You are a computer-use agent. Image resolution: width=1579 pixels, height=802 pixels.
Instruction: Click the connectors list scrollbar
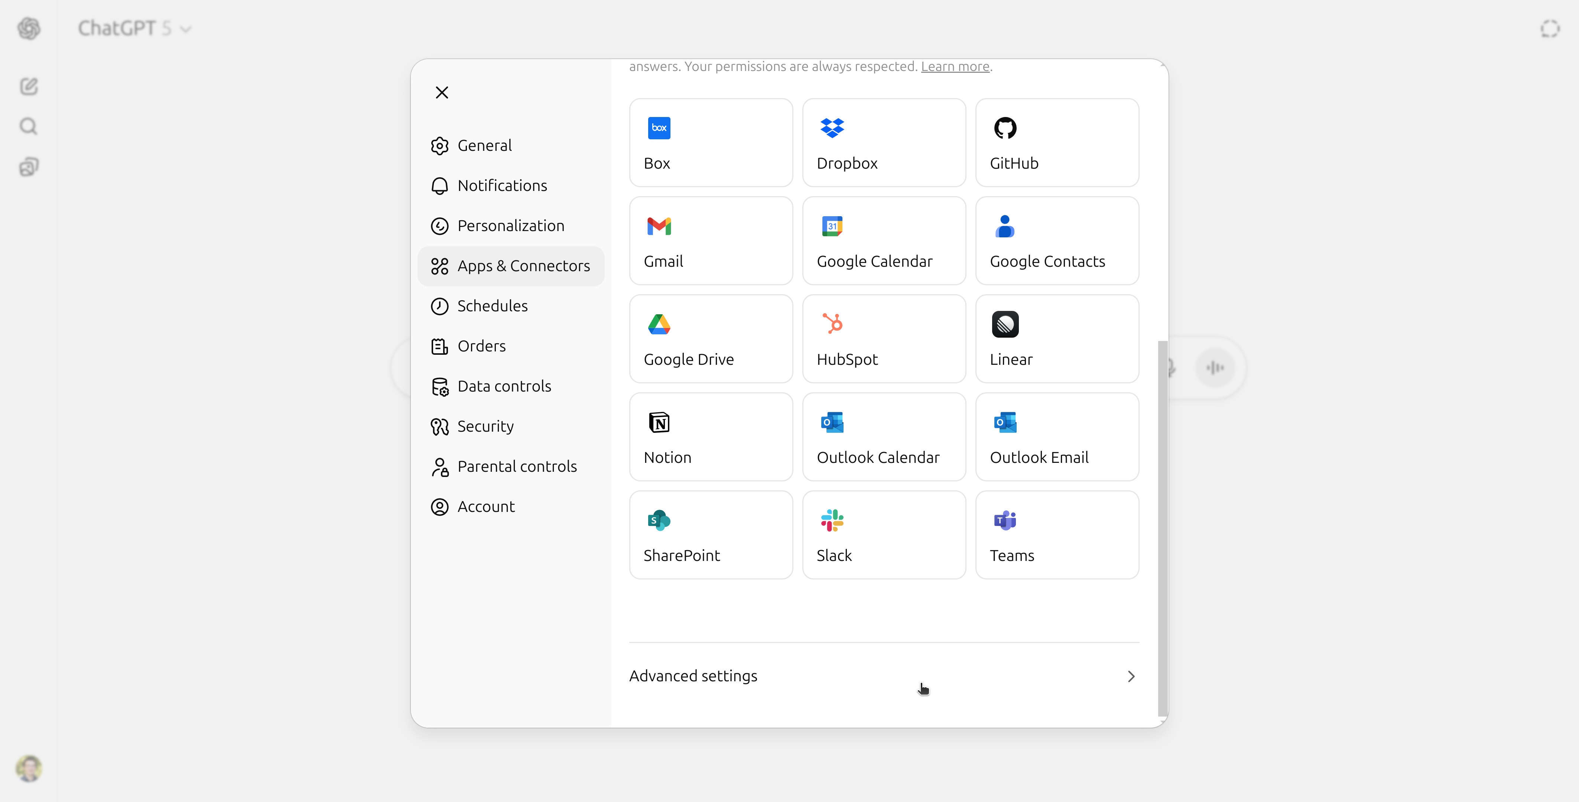click(x=1161, y=527)
